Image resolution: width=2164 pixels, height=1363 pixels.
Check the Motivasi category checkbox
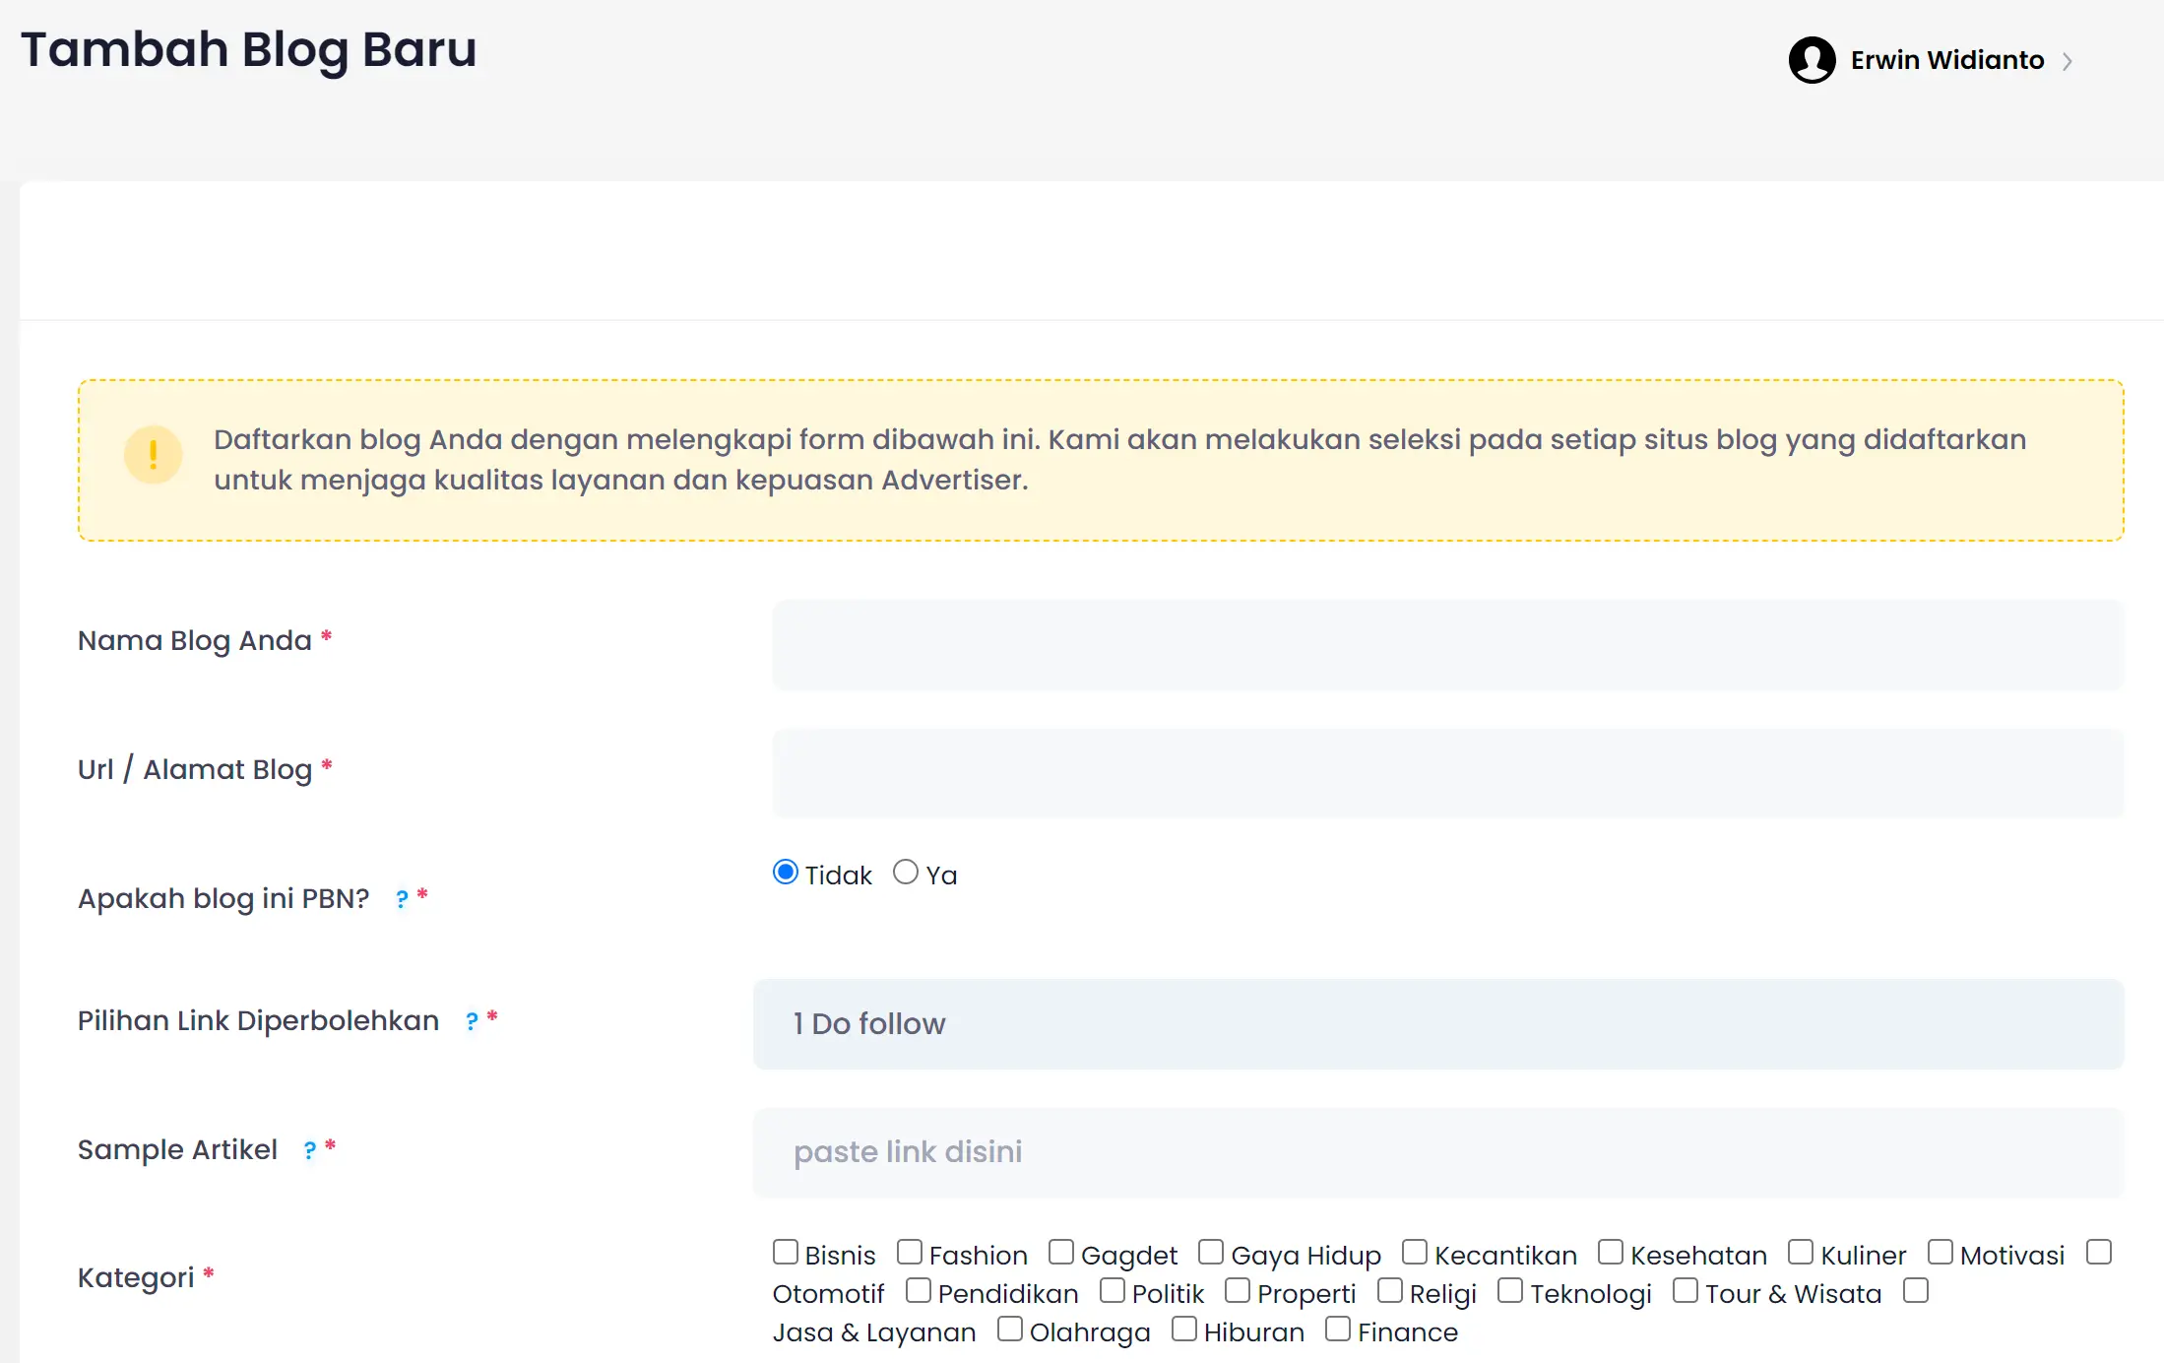click(x=1941, y=1252)
